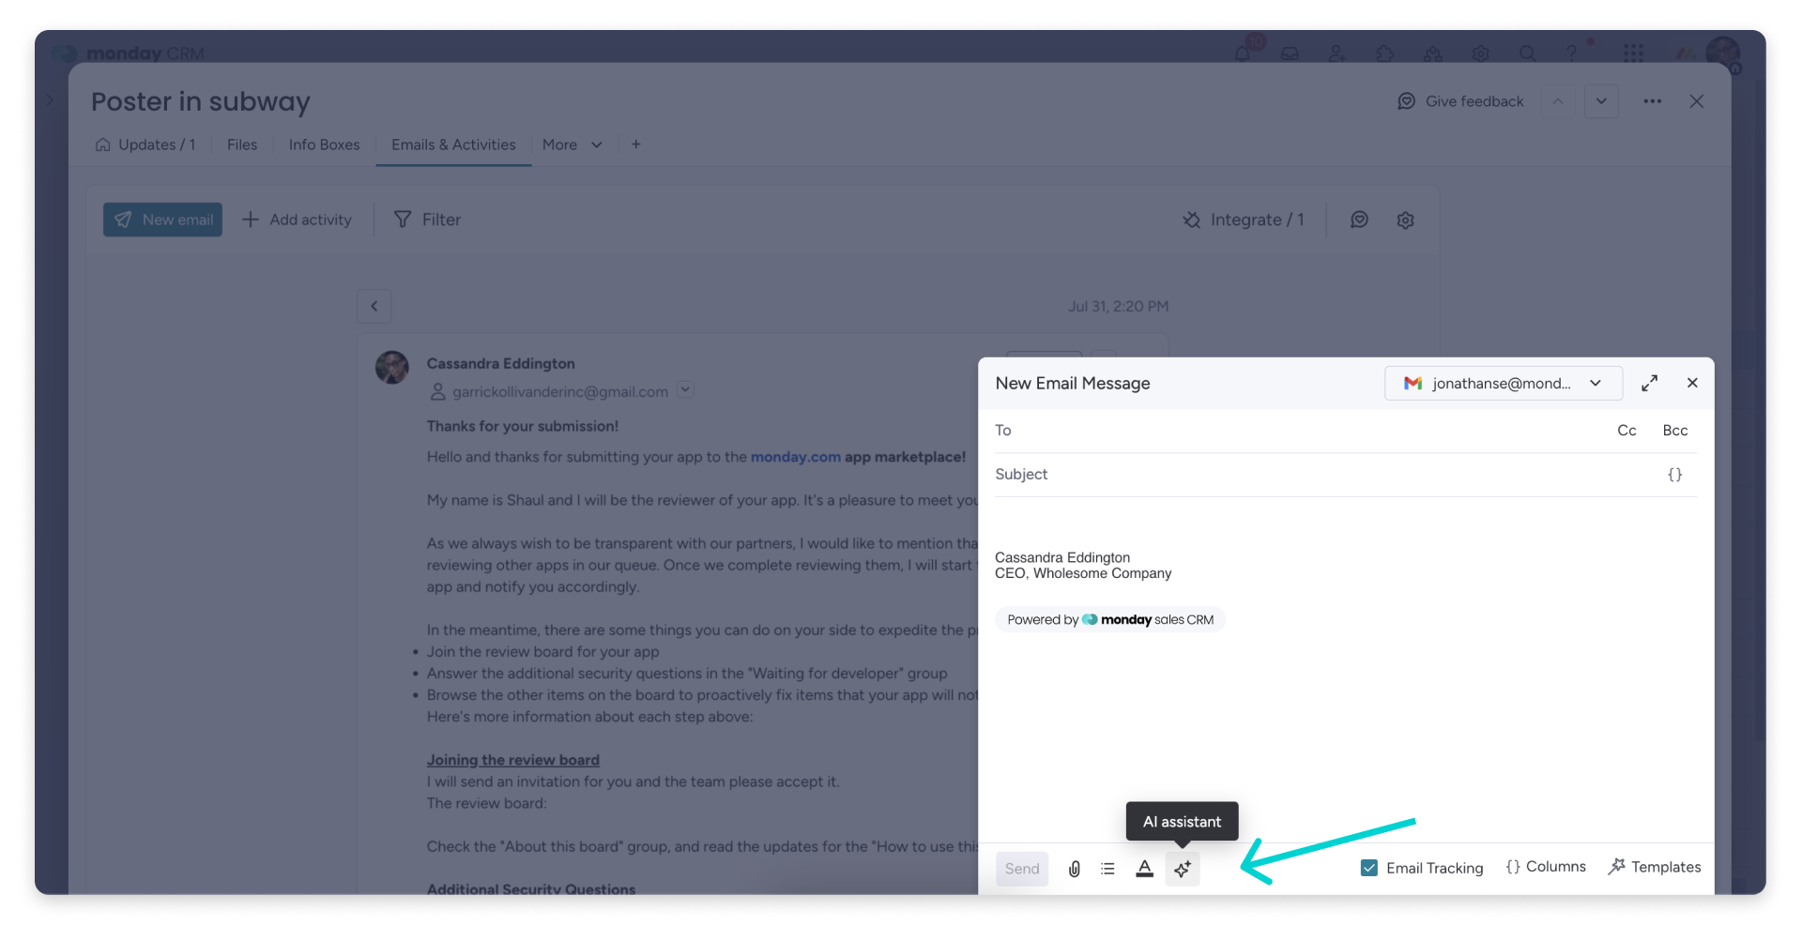This screenshot has height=925, width=1802.
Task: Insert Columns placeholder in email
Action: click(x=1546, y=867)
